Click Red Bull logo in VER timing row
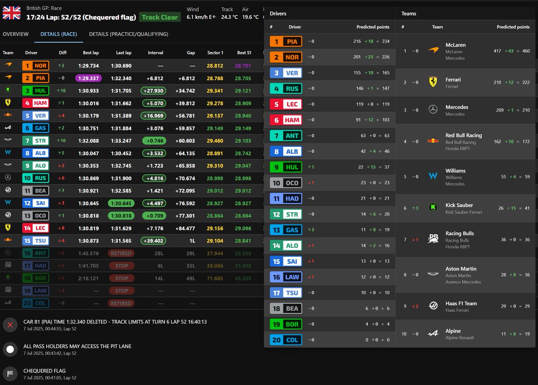Screen dimensions: 538x385 tap(8, 116)
